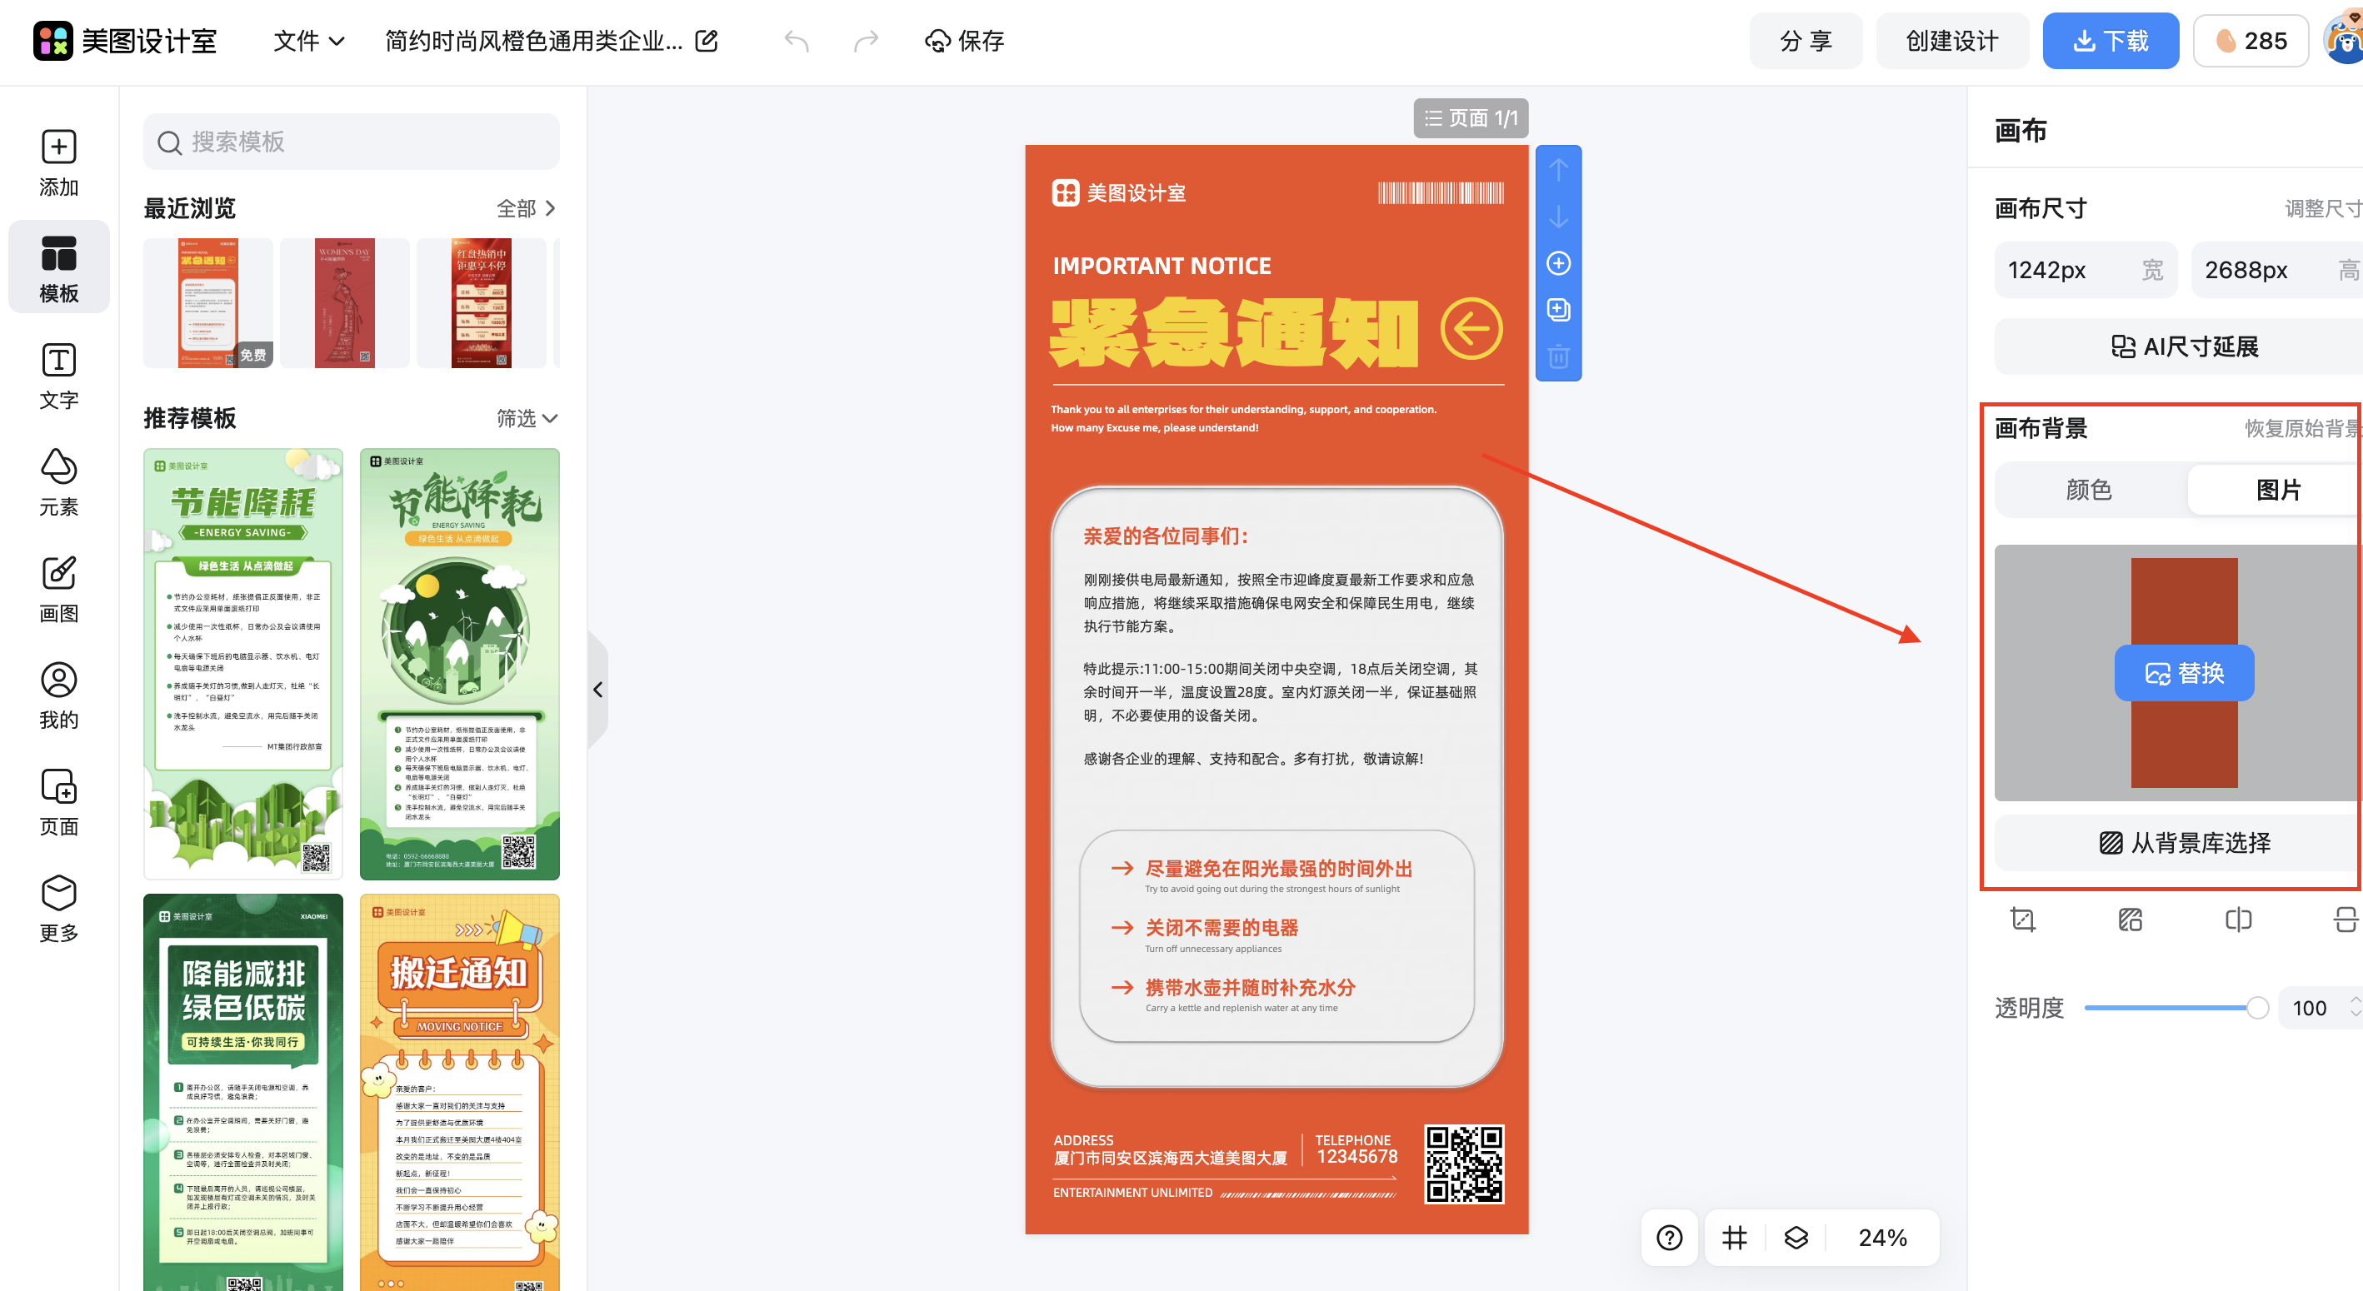Toggle the grid icon near the 24% zoom

[x=1734, y=1237]
